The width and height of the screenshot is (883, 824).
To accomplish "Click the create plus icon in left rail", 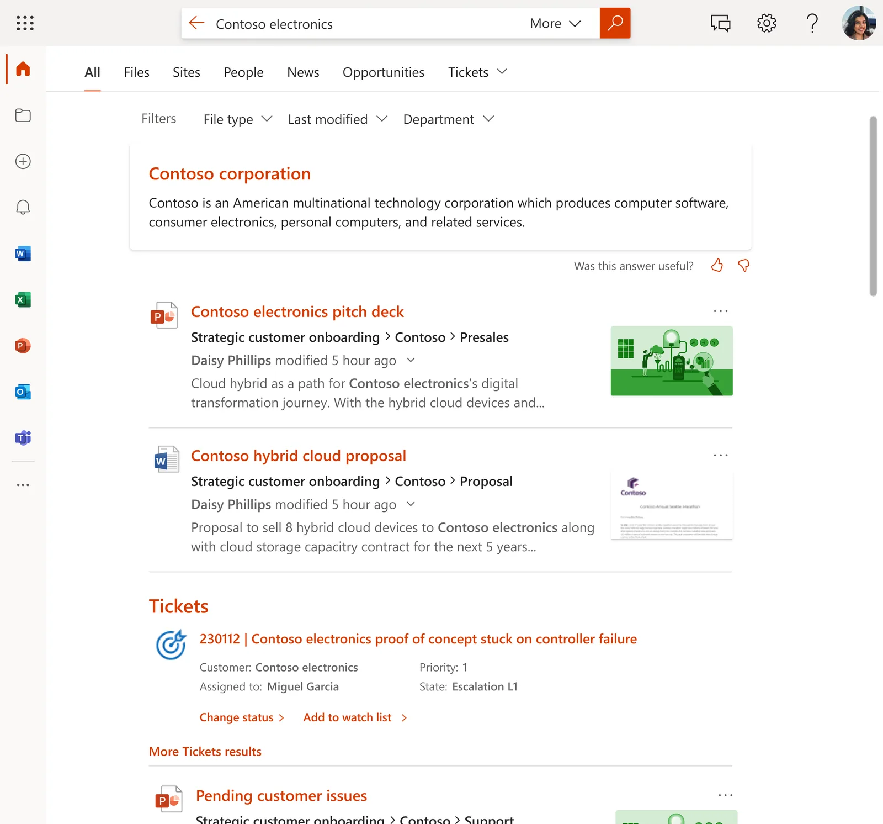I will coord(23,161).
